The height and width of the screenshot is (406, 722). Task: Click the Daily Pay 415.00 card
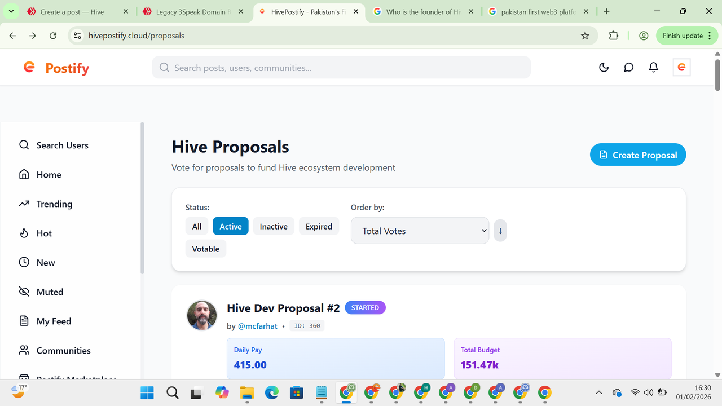[x=336, y=359]
